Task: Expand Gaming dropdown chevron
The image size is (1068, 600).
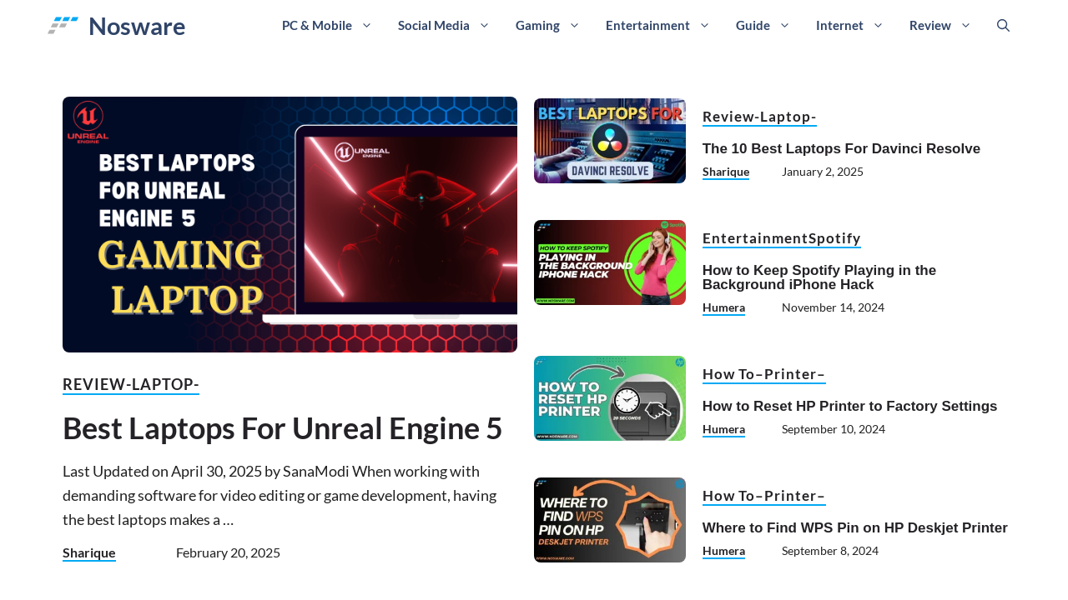Action: point(574,25)
